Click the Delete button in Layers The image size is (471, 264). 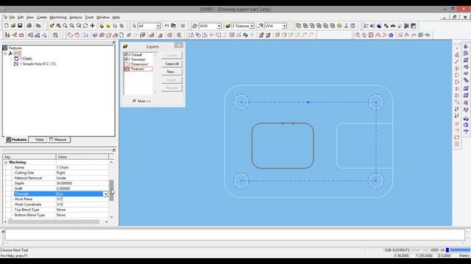tap(171, 80)
